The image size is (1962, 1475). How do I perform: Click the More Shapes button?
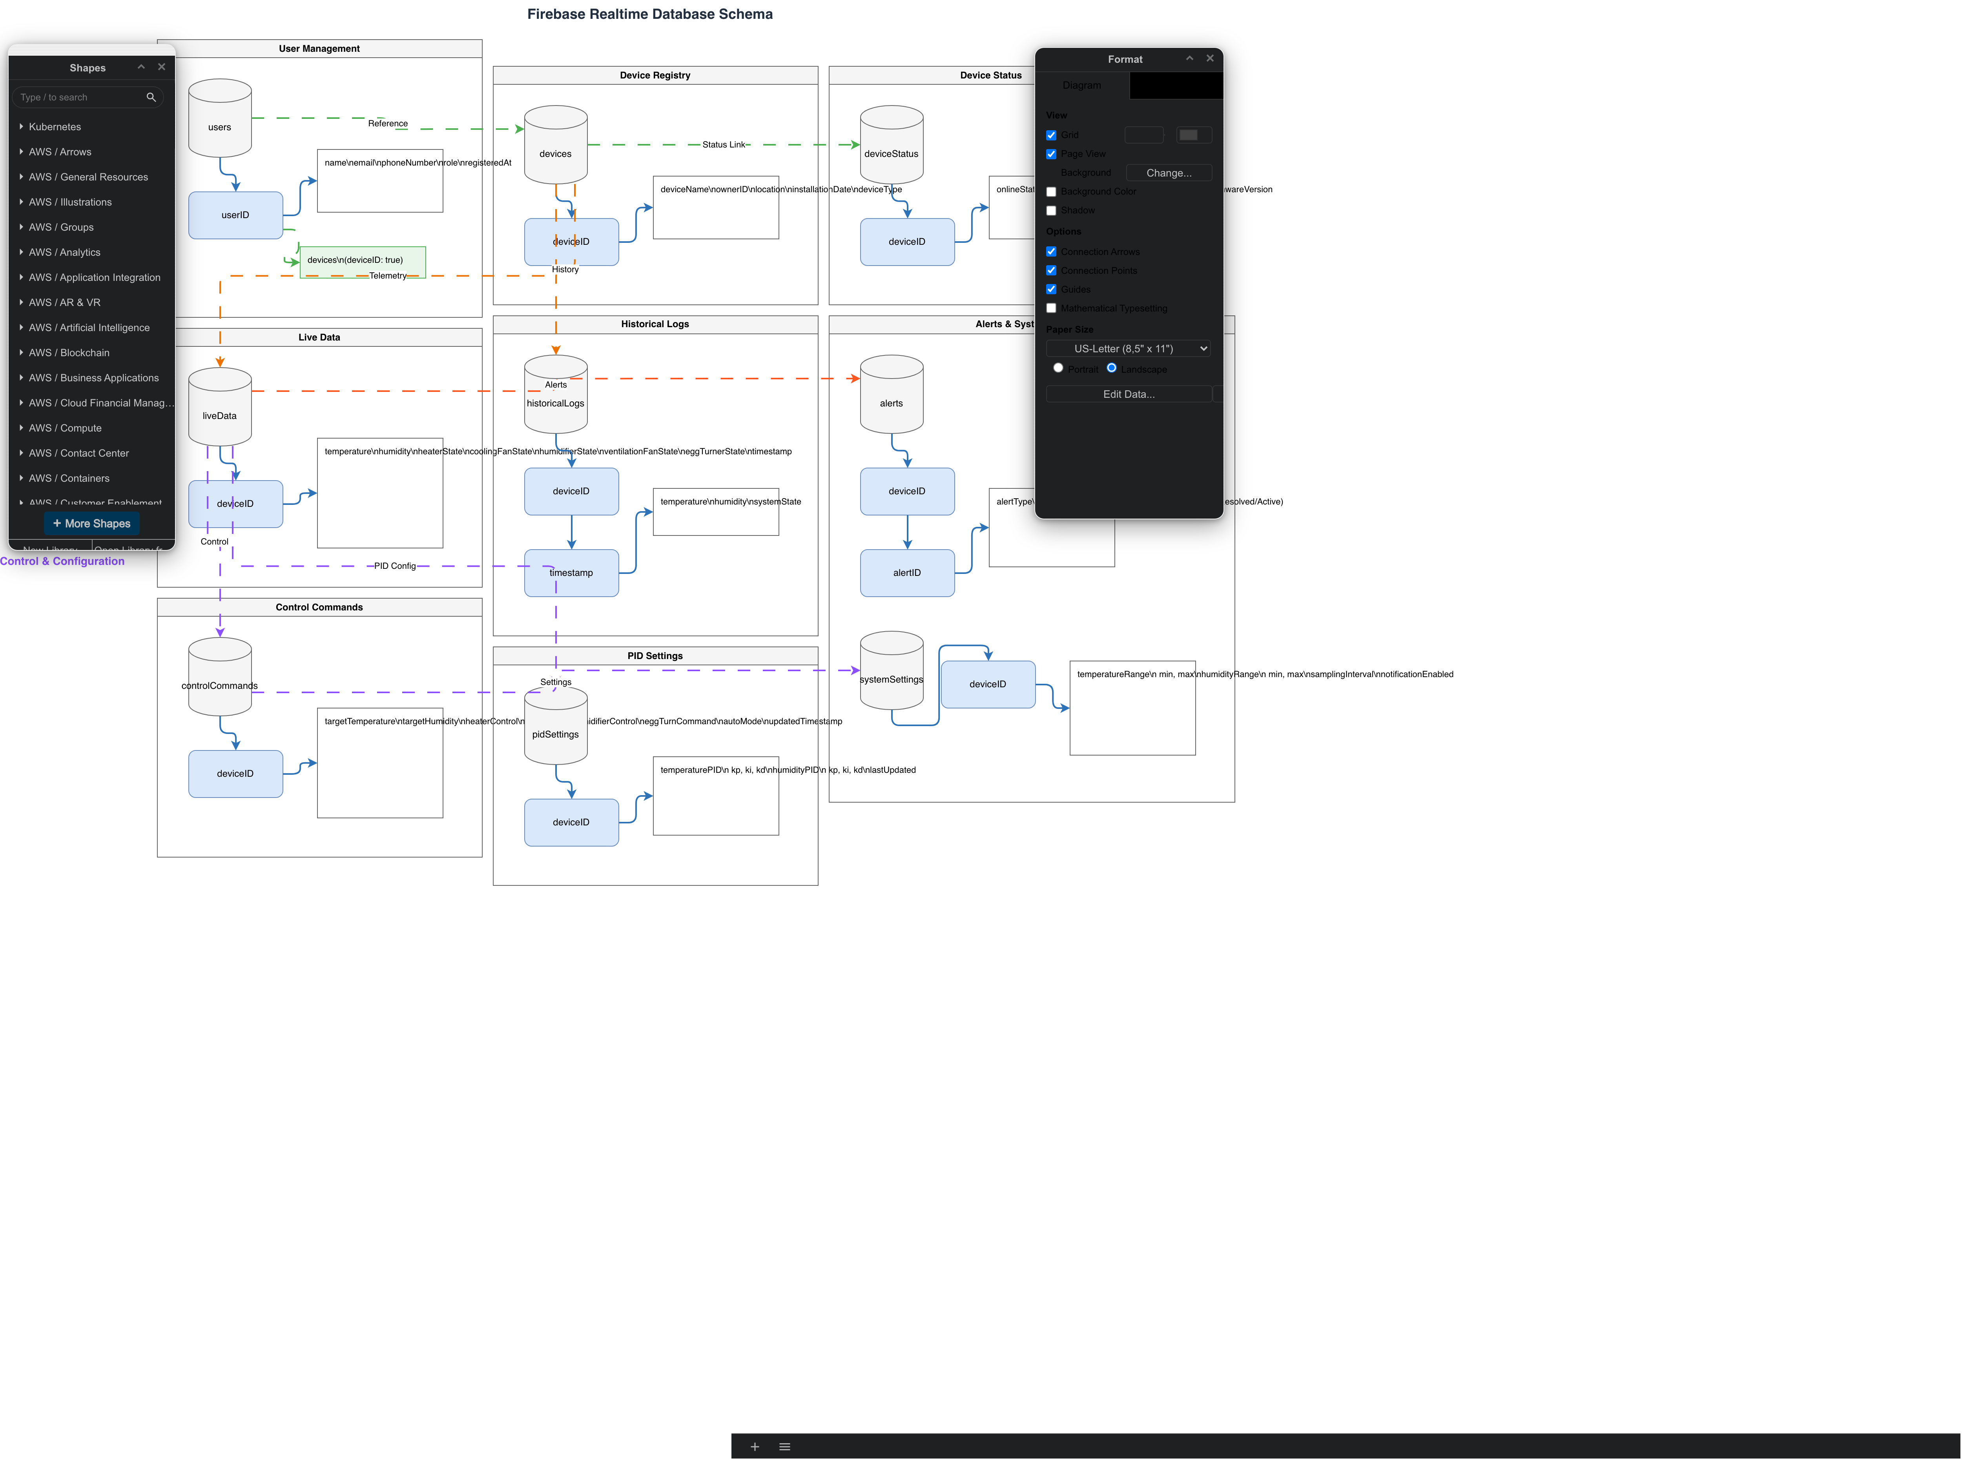click(x=91, y=524)
